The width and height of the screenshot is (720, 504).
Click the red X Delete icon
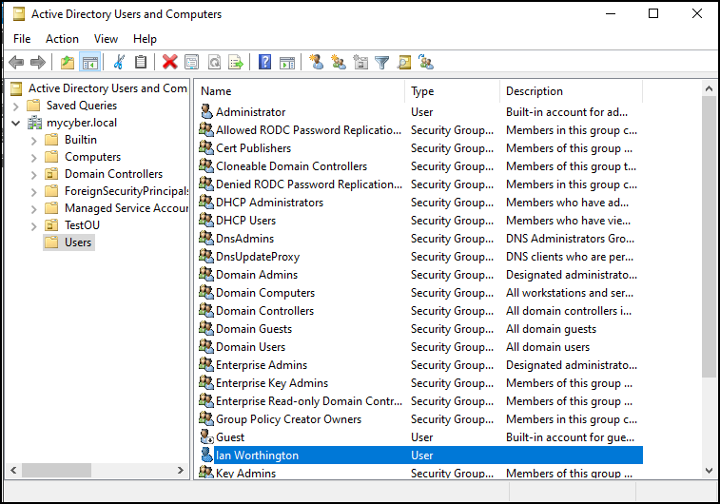[170, 62]
